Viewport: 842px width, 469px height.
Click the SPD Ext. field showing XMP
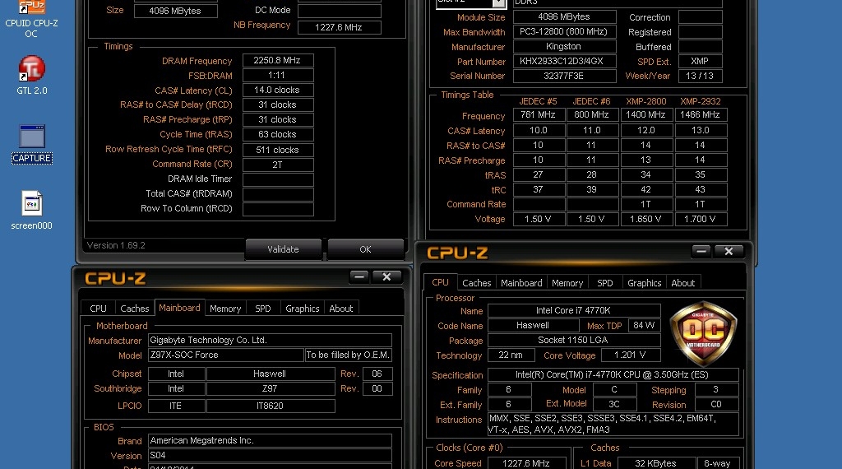[x=700, y=61]
